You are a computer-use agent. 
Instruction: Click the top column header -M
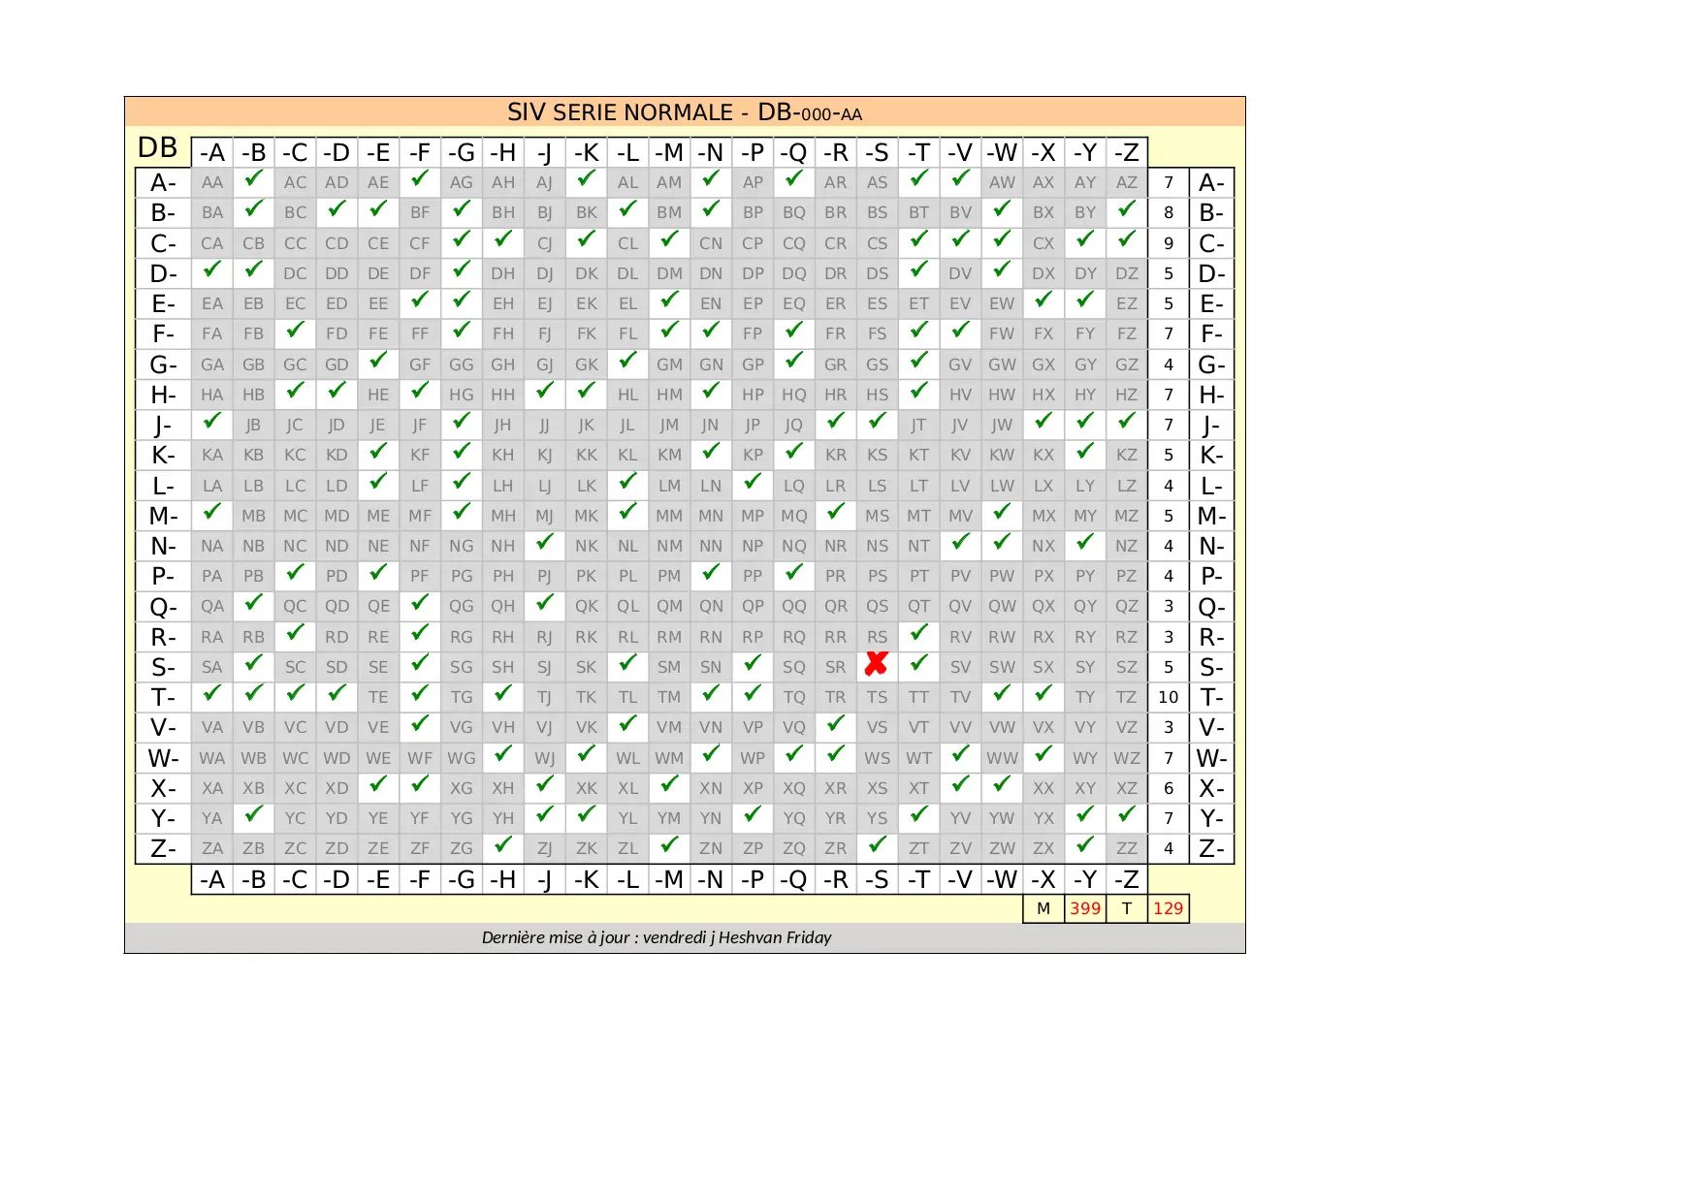pos(669,153)
